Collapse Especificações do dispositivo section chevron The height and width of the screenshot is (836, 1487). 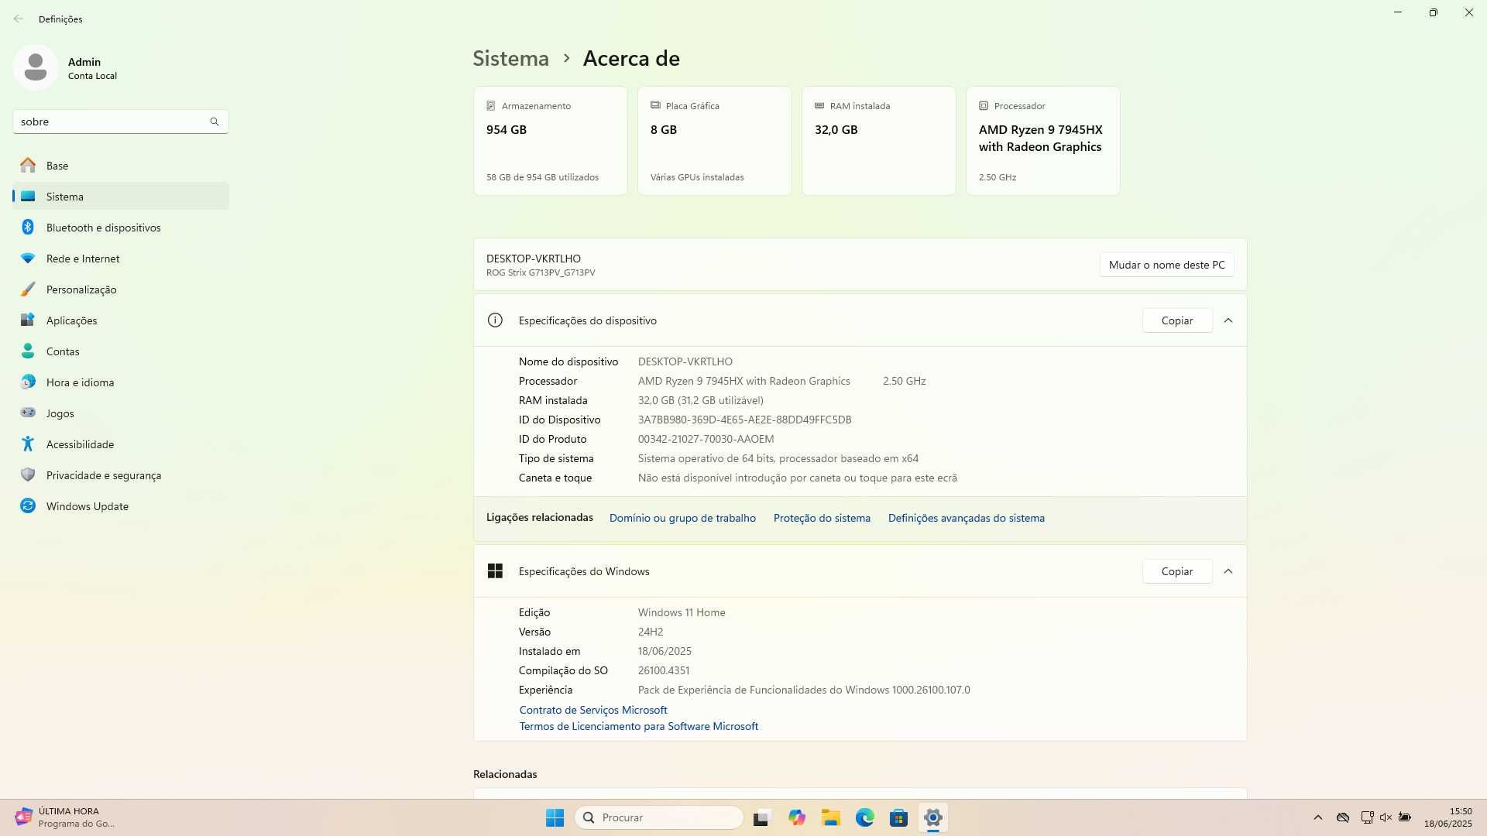[1228, 320]
